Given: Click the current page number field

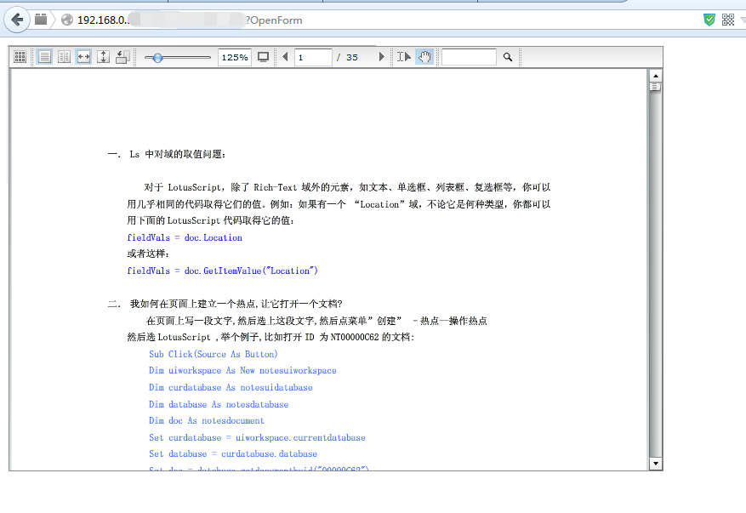Looking at the screenshot, I should [x=313, y=58].
